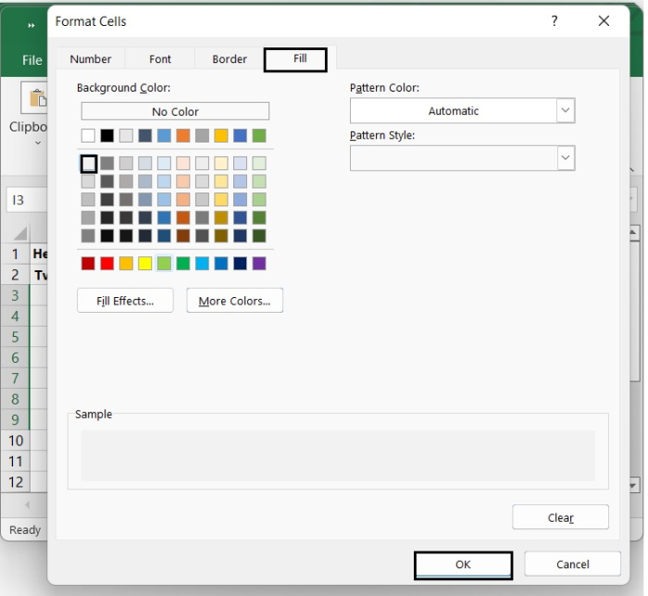
Task: Pick the bright red standard color
Action: coord(107,263)
